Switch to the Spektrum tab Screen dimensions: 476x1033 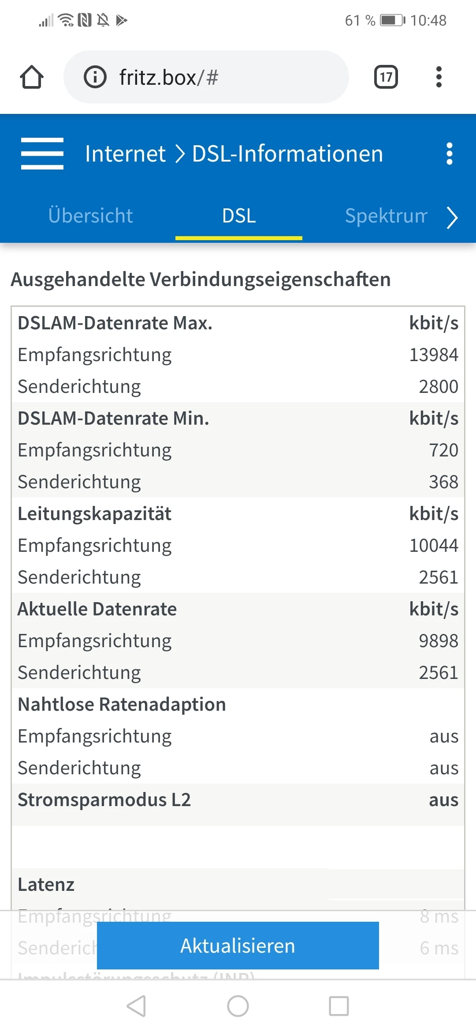tap(386, 216)
